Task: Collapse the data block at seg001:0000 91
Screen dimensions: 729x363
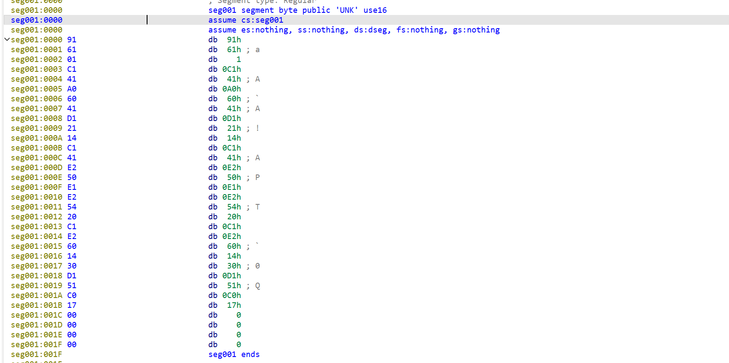Action: (x=7, y=39)
